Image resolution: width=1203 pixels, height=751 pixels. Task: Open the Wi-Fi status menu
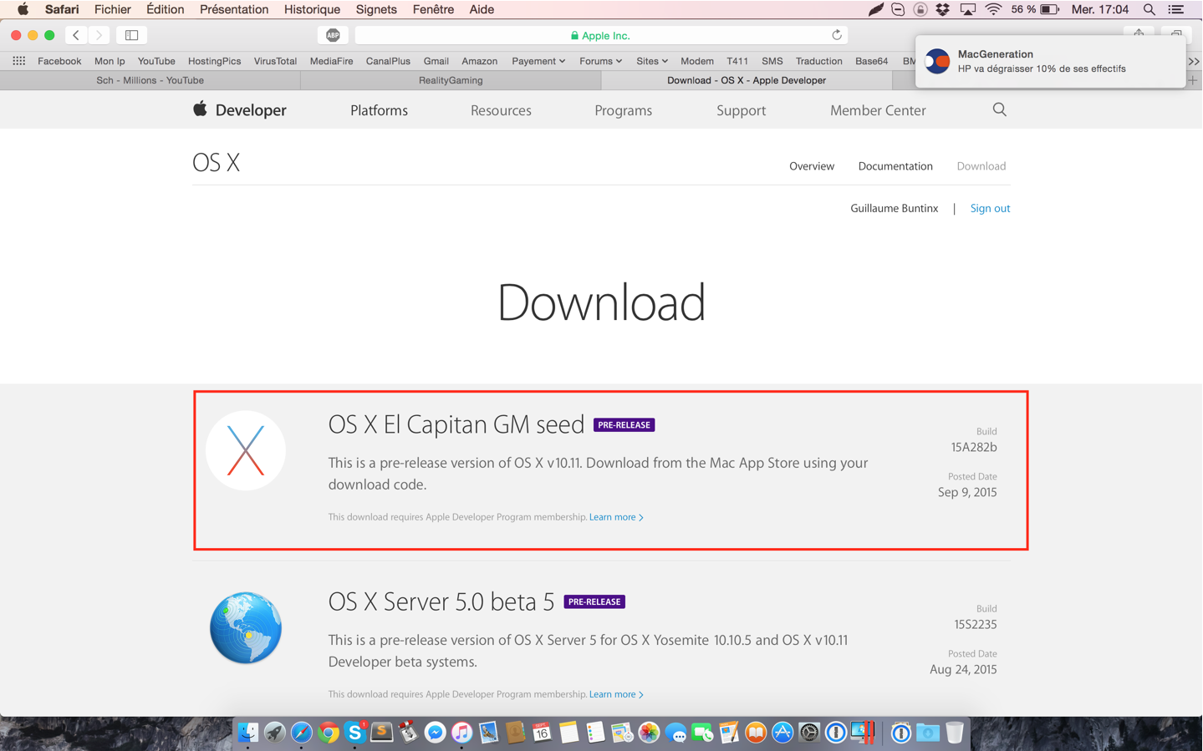pyautogui.click(x=993, y=9)
